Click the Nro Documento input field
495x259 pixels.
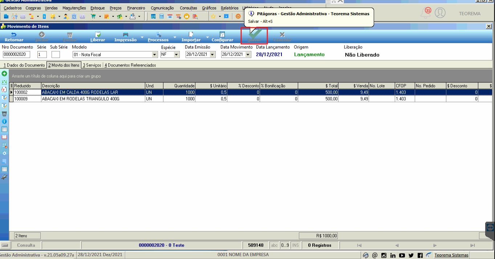16,54
